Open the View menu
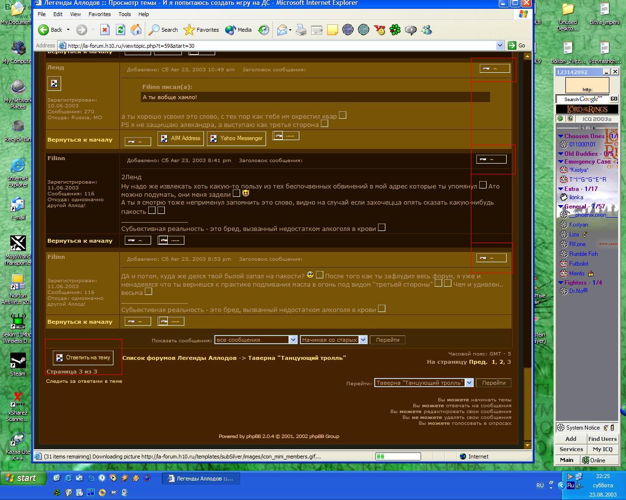The image size is (626, 500). pos(75,14)
